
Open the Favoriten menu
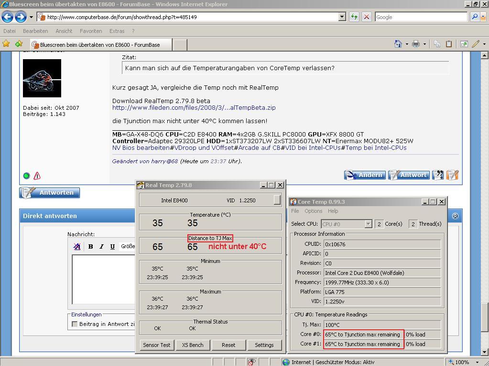pos(91,31)
